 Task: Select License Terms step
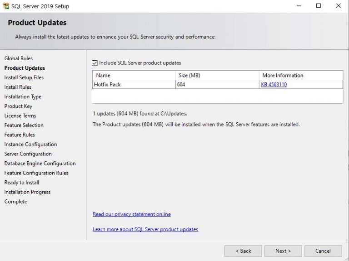[20, 116]
